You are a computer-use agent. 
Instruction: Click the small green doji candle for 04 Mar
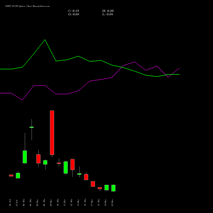32,127
